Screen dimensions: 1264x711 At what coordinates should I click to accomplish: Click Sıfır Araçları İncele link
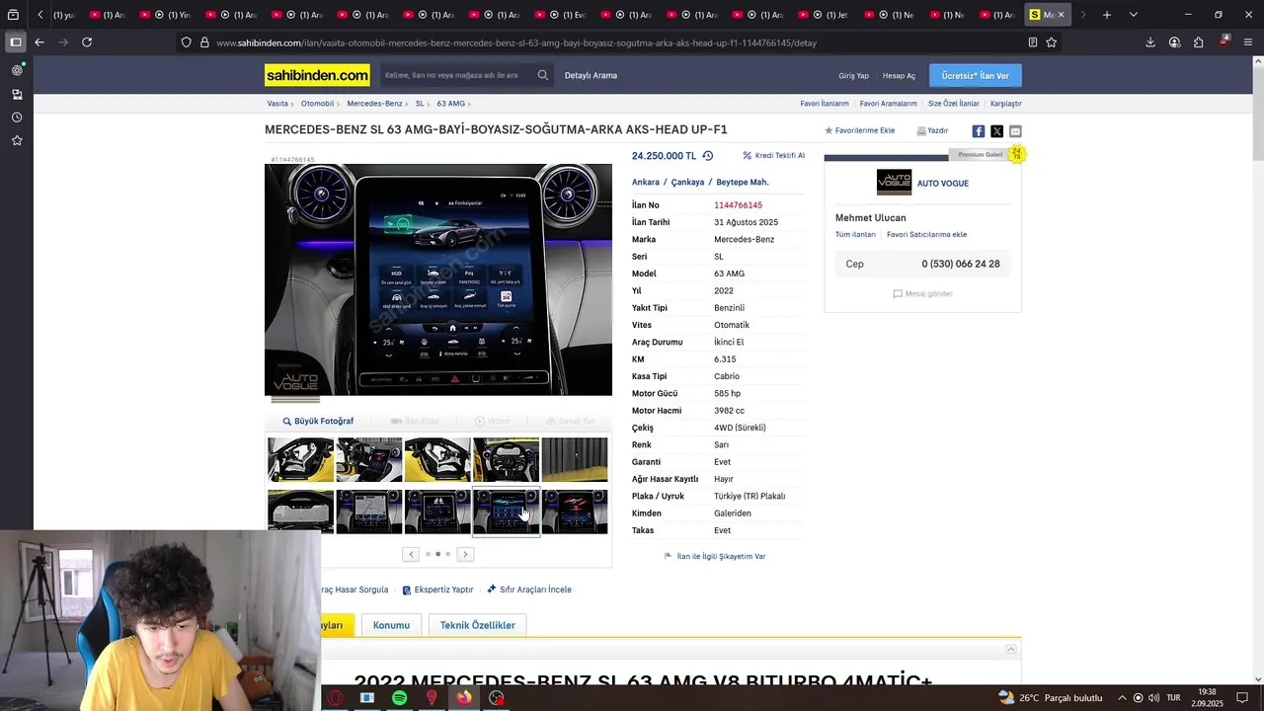[x=529, y=590]
